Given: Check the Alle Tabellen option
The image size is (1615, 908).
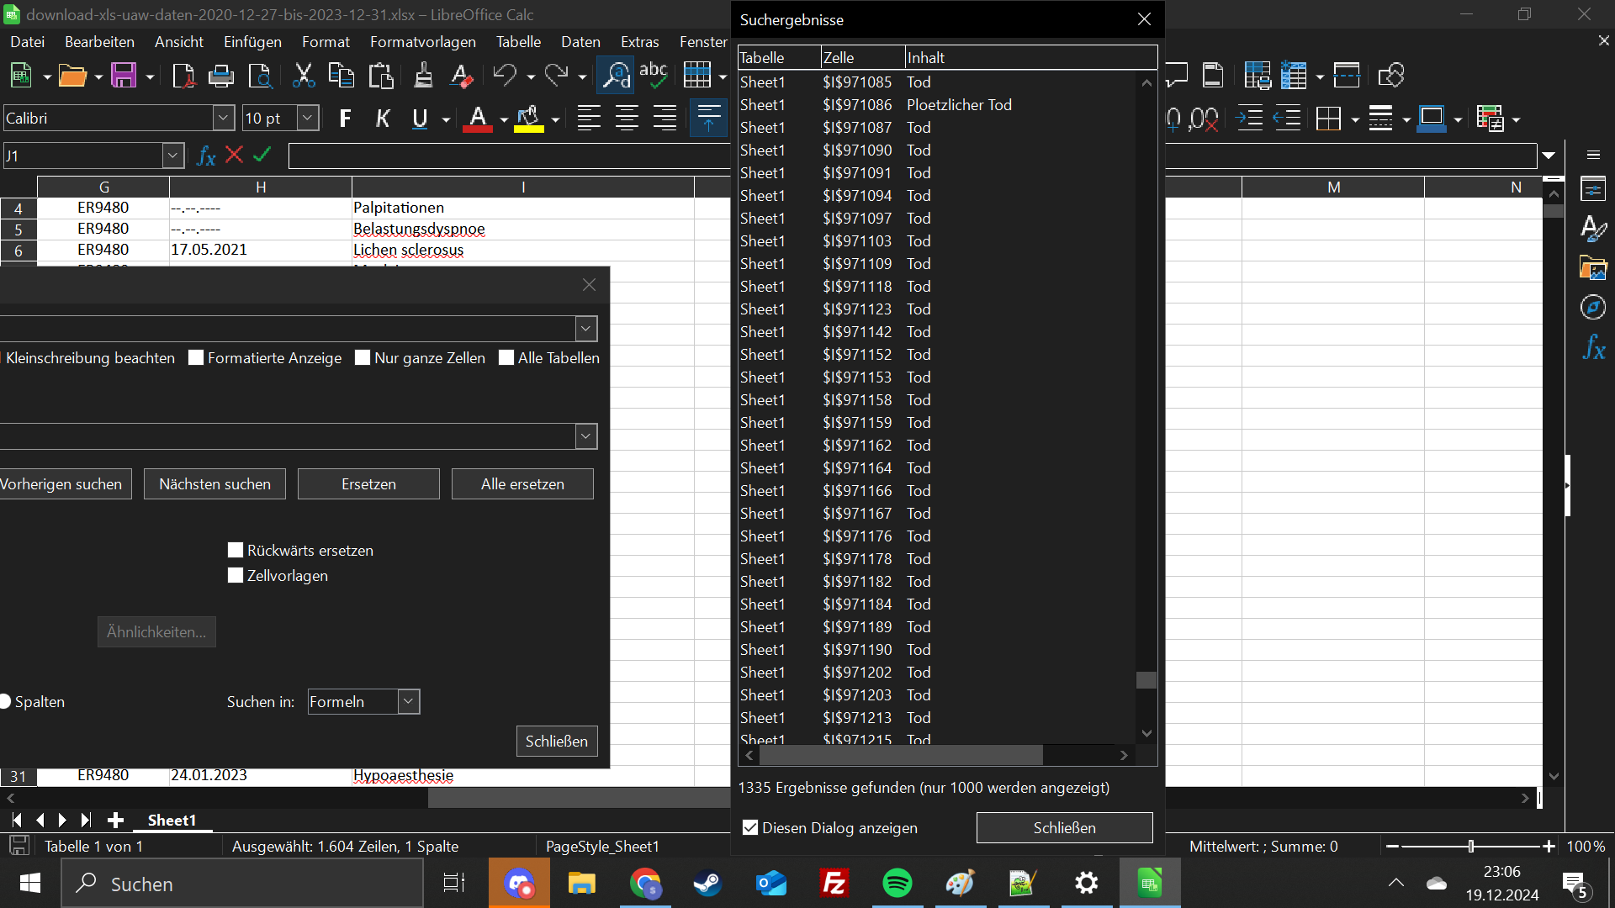Looking at the screenshot, I should point(507,358).
